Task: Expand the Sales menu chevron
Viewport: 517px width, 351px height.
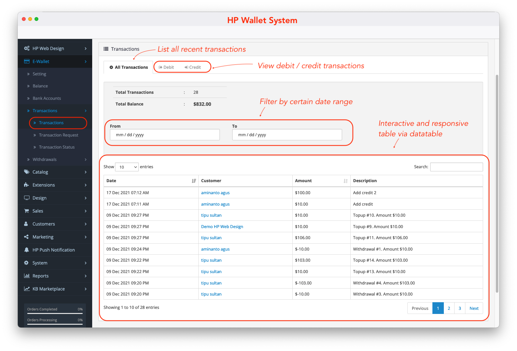Action: click(x=86, y=211)
